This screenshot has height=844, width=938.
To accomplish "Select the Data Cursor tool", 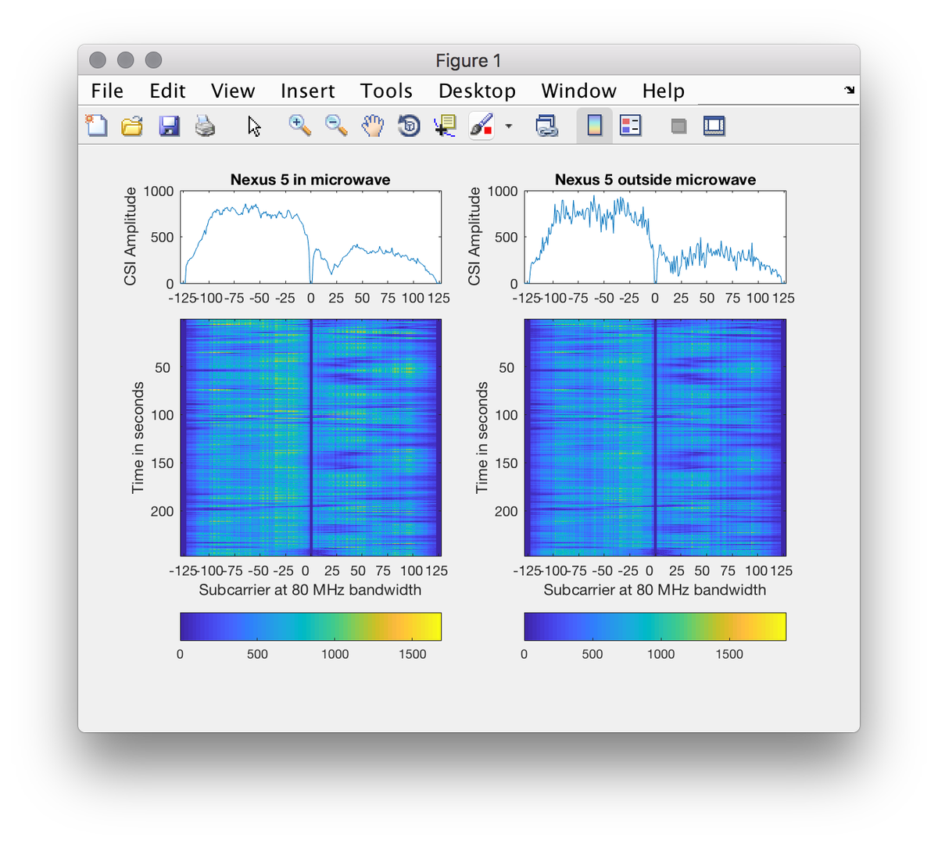I will pyautogui.click(x=445, y=125).
